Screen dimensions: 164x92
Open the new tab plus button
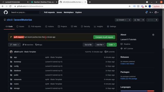coord(90,2)
